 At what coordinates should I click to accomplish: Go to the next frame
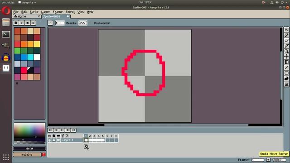(x=68, y=130)
